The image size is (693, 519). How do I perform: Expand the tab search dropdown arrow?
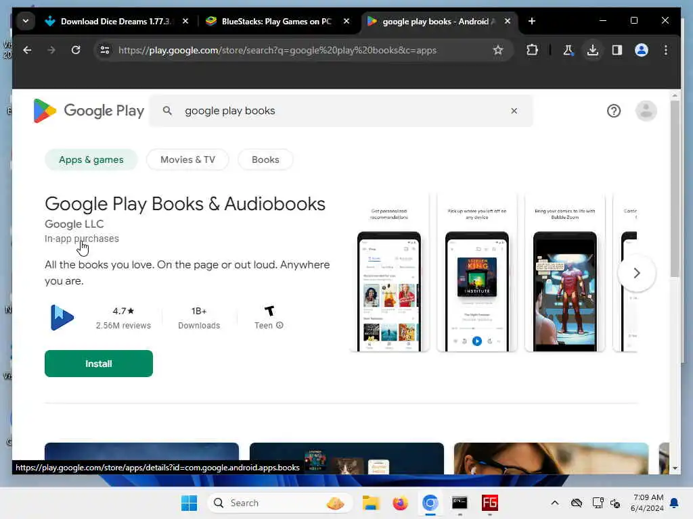pyautogui.click(x=26, y=21)
